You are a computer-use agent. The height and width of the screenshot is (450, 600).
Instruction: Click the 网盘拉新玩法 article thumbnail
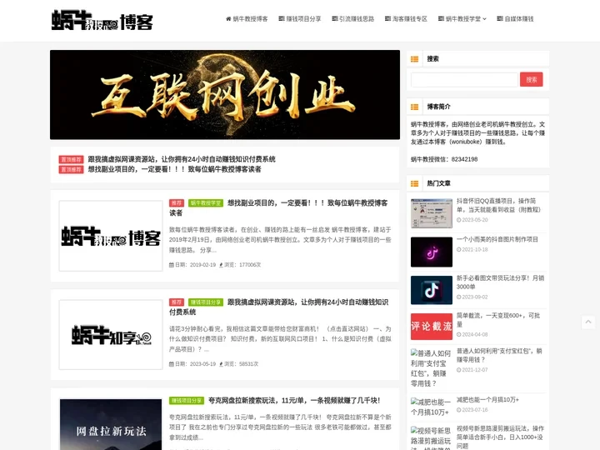coord(111,425)
